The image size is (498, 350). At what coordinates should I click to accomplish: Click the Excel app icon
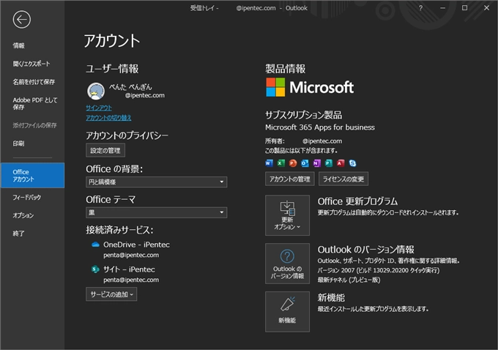[280, 163]
